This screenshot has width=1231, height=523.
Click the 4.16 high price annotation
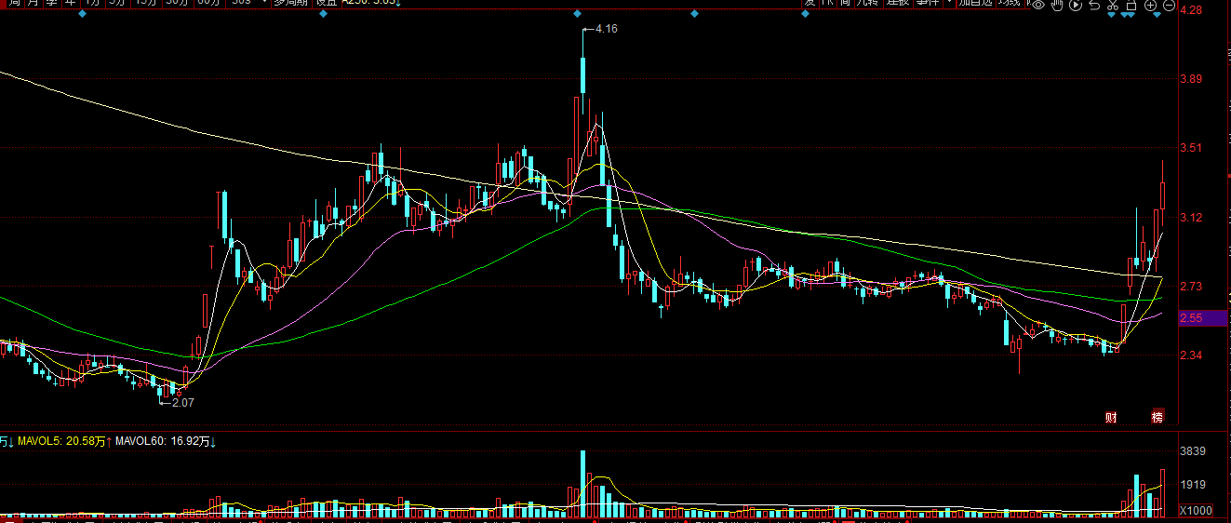tap(606, 29)
